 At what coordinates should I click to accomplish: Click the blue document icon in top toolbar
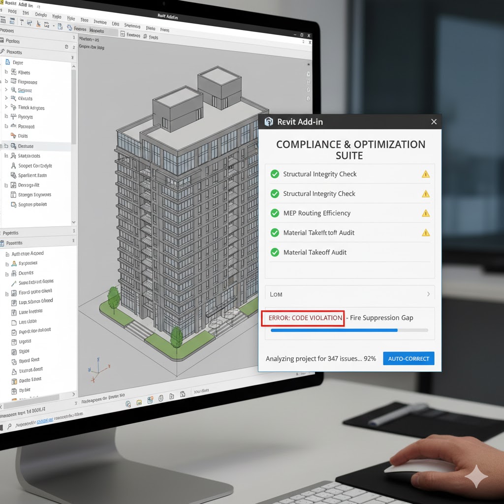60,27
